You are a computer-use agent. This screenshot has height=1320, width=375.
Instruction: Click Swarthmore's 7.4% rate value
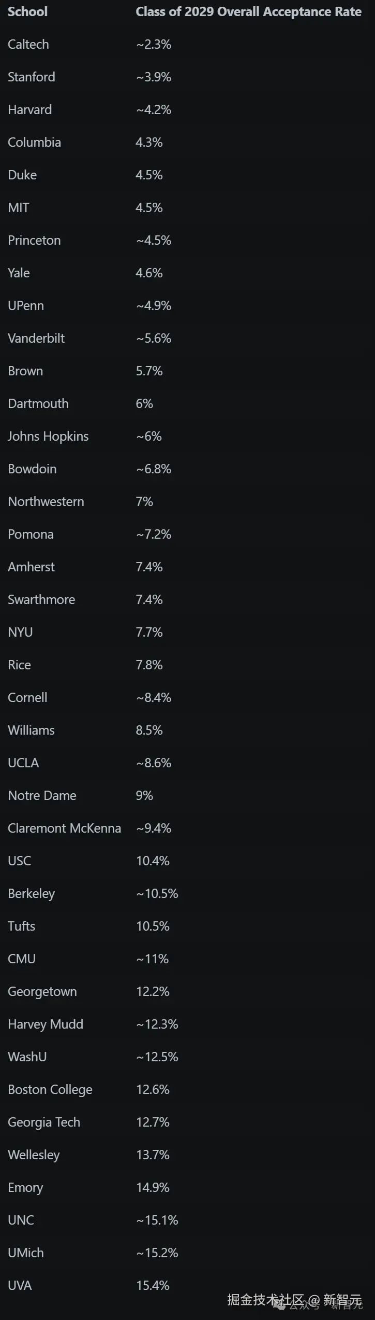(x=149, y=599)
